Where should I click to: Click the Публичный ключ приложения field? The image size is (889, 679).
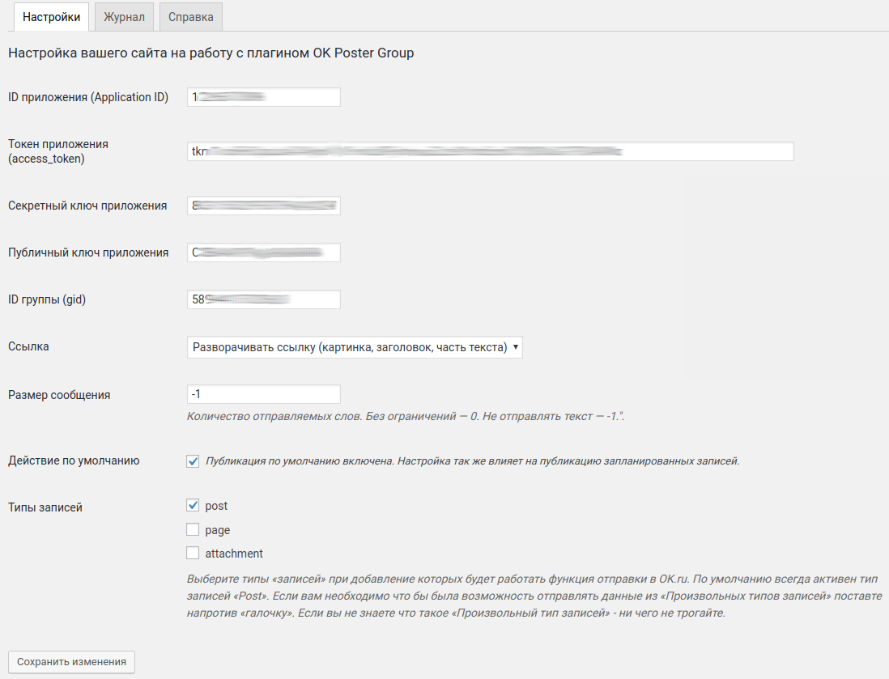264,253
